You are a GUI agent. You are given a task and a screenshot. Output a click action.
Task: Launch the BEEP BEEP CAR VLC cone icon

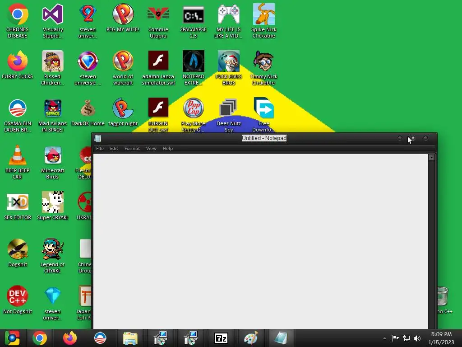click(x=18, y=162)
